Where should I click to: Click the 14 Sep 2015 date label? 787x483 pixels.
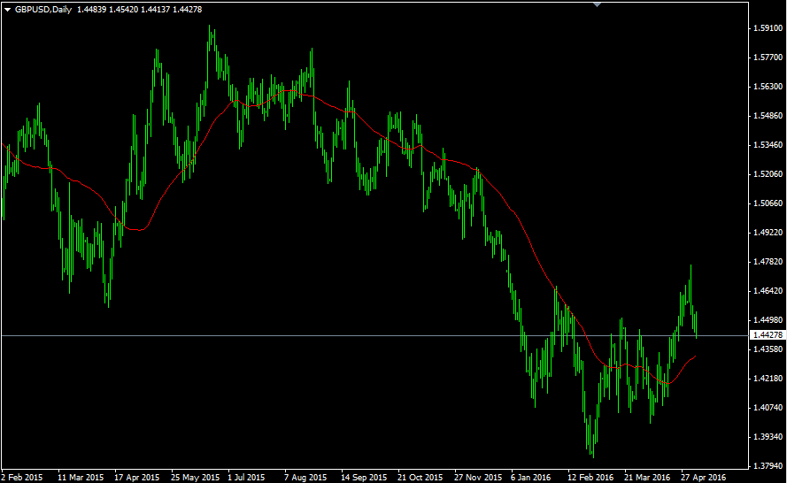tap(364, 477)
